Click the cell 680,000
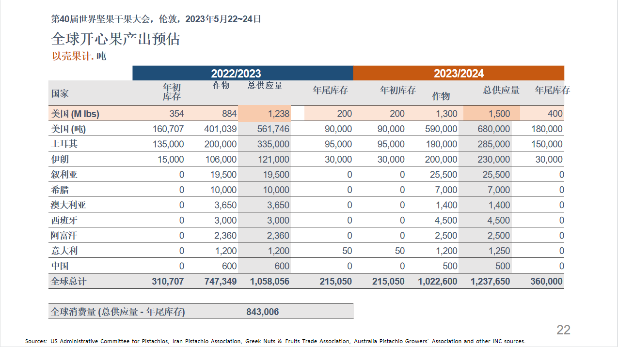Viewport: 618px width, 347px height. coord(494,129)
